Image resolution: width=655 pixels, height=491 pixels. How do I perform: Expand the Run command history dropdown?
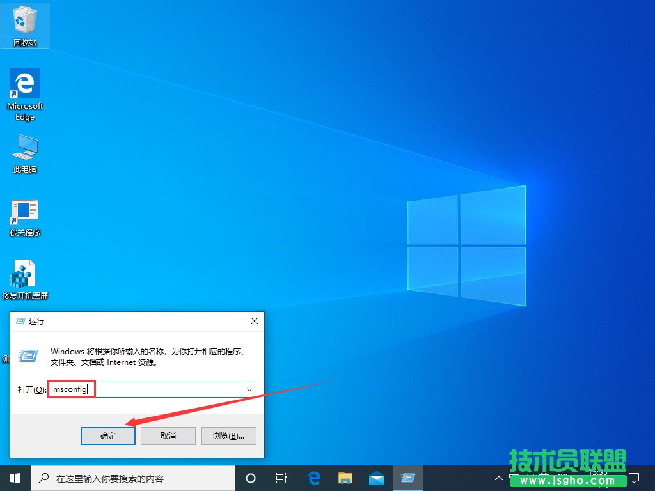point(249,389)
